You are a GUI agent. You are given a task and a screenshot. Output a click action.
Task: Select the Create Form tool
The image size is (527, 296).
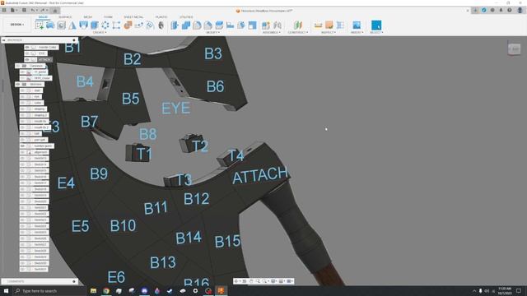point(50,25)
